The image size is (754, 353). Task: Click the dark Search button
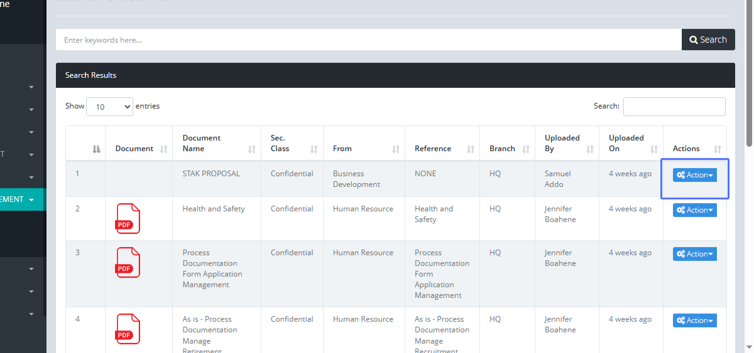click(x=708, y=40)
